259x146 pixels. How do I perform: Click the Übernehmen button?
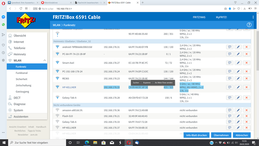[x=221, y=135]
